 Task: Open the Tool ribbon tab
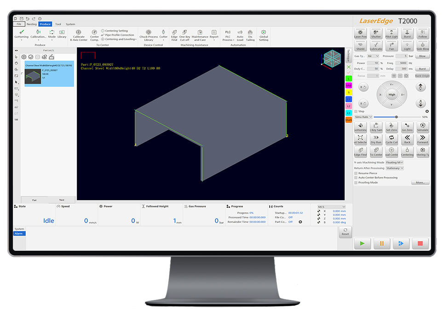[58, 24]
